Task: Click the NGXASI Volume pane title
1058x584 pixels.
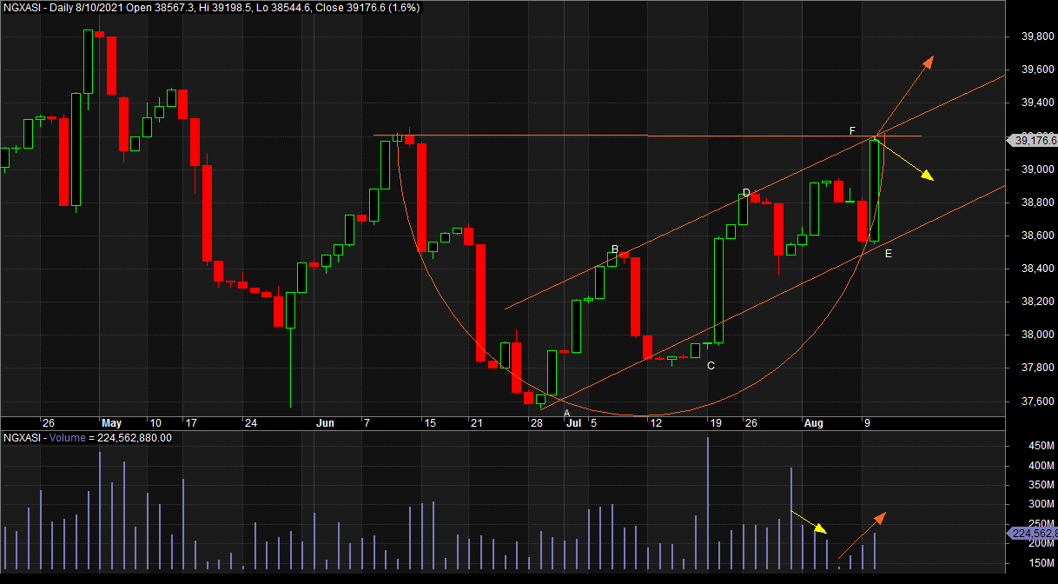Action: pyautogui.click(x=87, y=437)
